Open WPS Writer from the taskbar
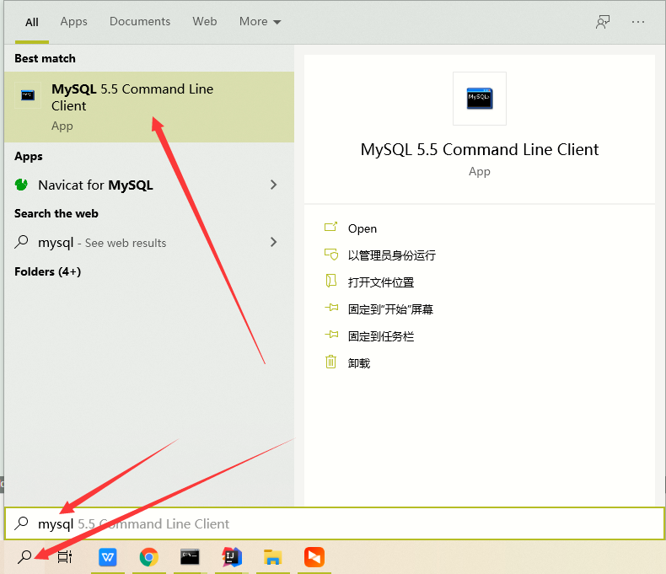Screen dimensions: 666x574 (107, 557)
